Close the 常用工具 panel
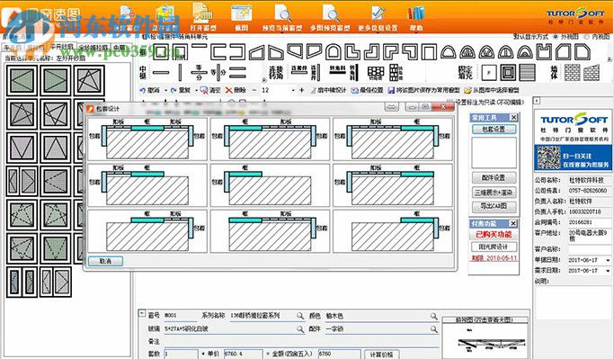 coord(513,117)
